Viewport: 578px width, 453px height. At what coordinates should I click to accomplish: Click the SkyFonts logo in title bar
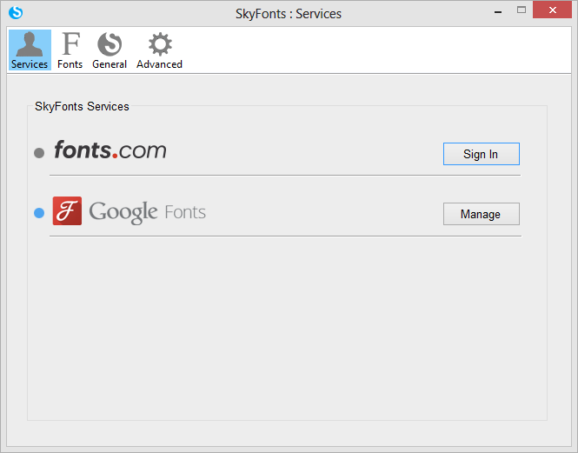point(16,12)
